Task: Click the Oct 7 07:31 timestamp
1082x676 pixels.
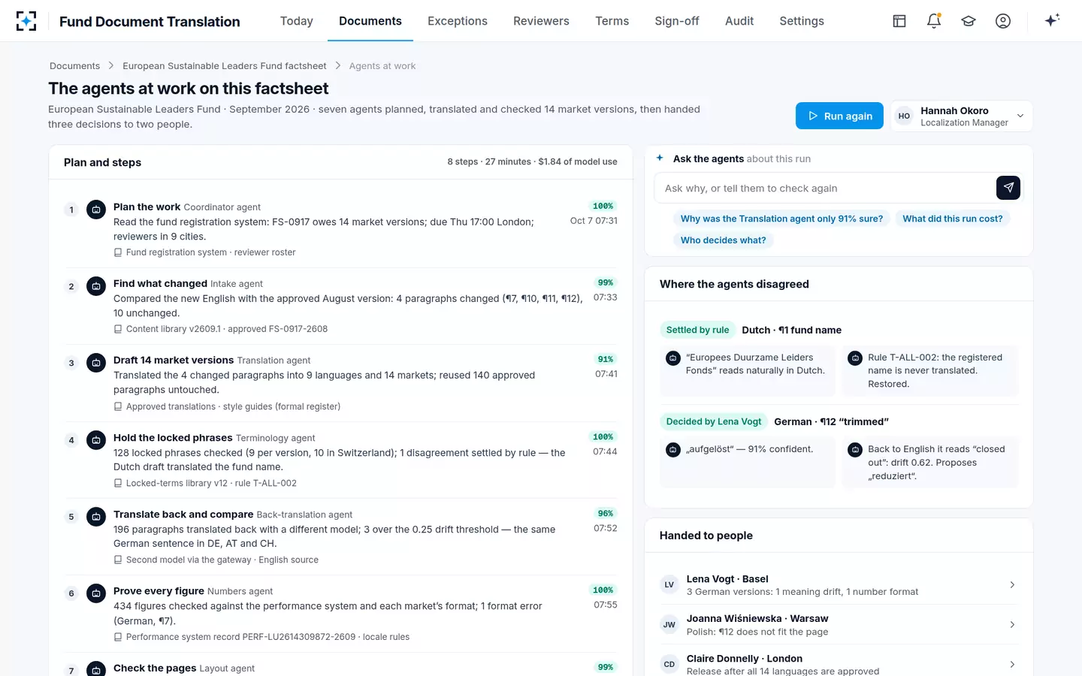Action: coord(594,221)
